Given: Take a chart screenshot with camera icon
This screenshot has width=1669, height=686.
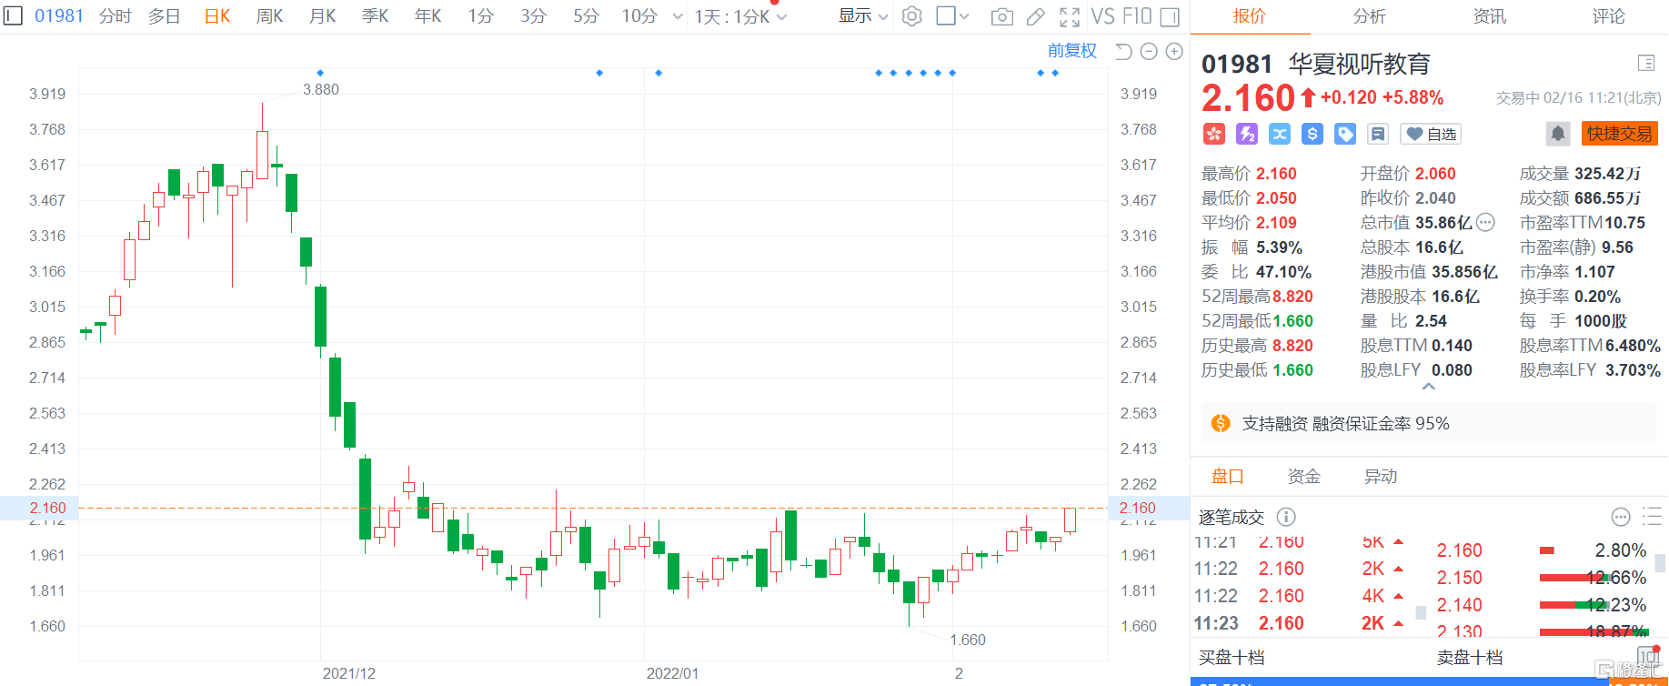Looking at the screenshot, I should tap(1001, 16).
